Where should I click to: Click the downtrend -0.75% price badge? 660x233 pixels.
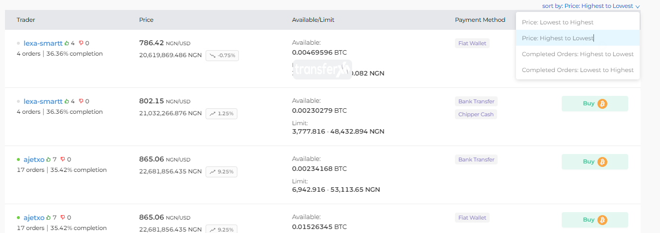222,55
